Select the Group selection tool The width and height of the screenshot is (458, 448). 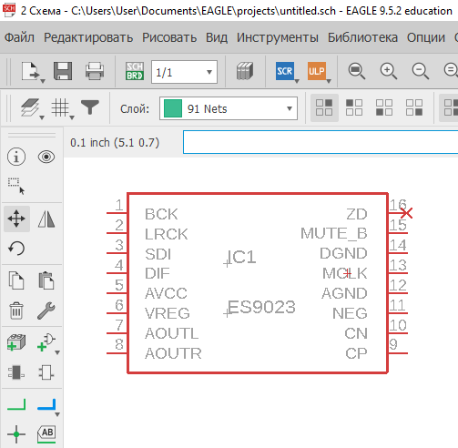pos(16,186)
